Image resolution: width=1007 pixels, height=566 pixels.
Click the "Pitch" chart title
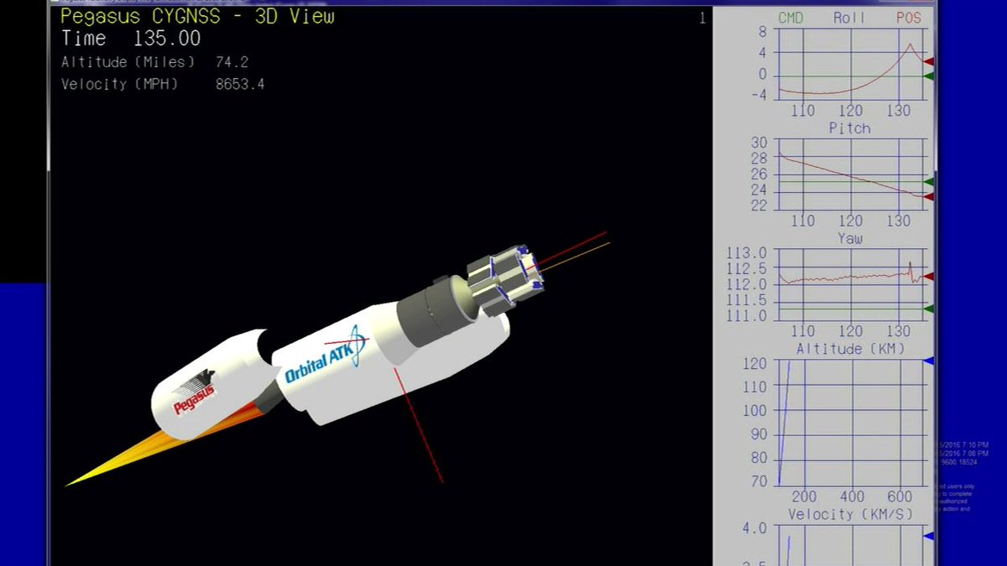[849, 128]
